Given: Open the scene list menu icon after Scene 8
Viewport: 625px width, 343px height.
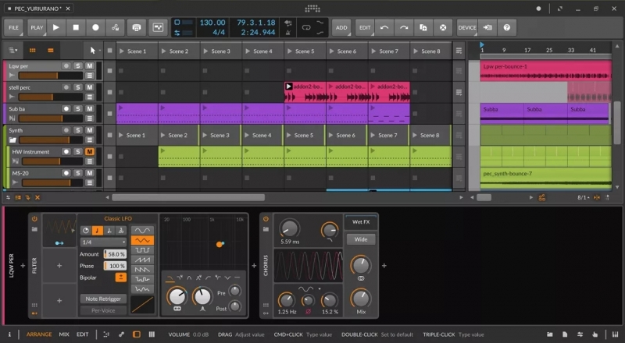Looking at the screenshot, I should tap(459, 51).
